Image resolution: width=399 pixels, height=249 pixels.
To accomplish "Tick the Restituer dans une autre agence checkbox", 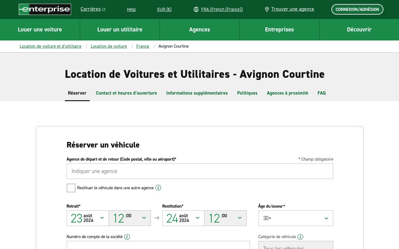I will pyautogui.click(x=71, y=188).
